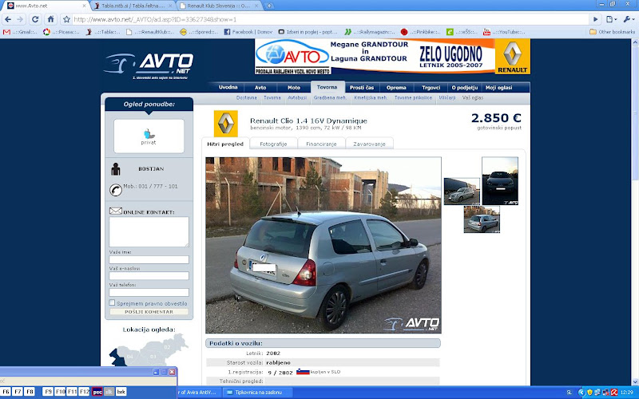Open a new browser tab
The image size is (639, 399).
tap(269, 6)
